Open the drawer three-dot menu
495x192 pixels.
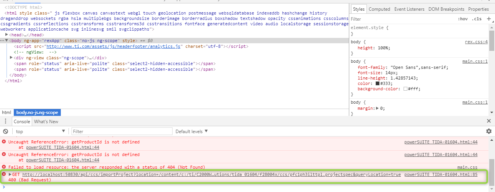5,121
